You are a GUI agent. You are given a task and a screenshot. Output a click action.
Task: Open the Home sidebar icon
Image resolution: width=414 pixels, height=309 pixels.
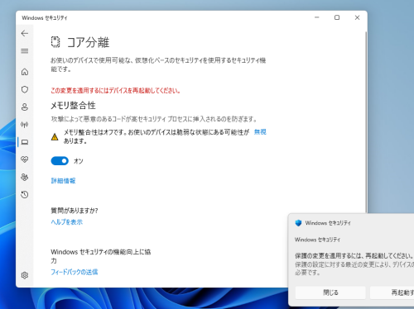[25, 72]
